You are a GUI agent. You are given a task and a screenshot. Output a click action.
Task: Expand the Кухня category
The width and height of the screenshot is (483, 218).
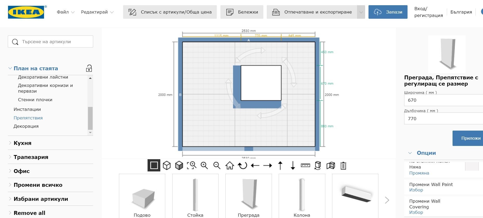click(x=22, y=143)
